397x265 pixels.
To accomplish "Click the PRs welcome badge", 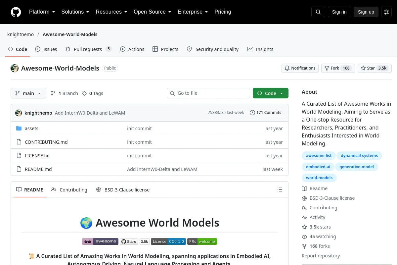I will coord(202,241).
